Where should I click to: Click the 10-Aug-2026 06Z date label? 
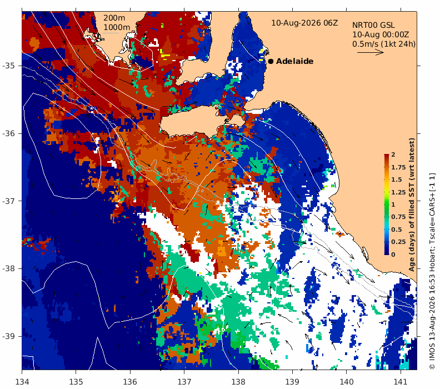point(304,23)
